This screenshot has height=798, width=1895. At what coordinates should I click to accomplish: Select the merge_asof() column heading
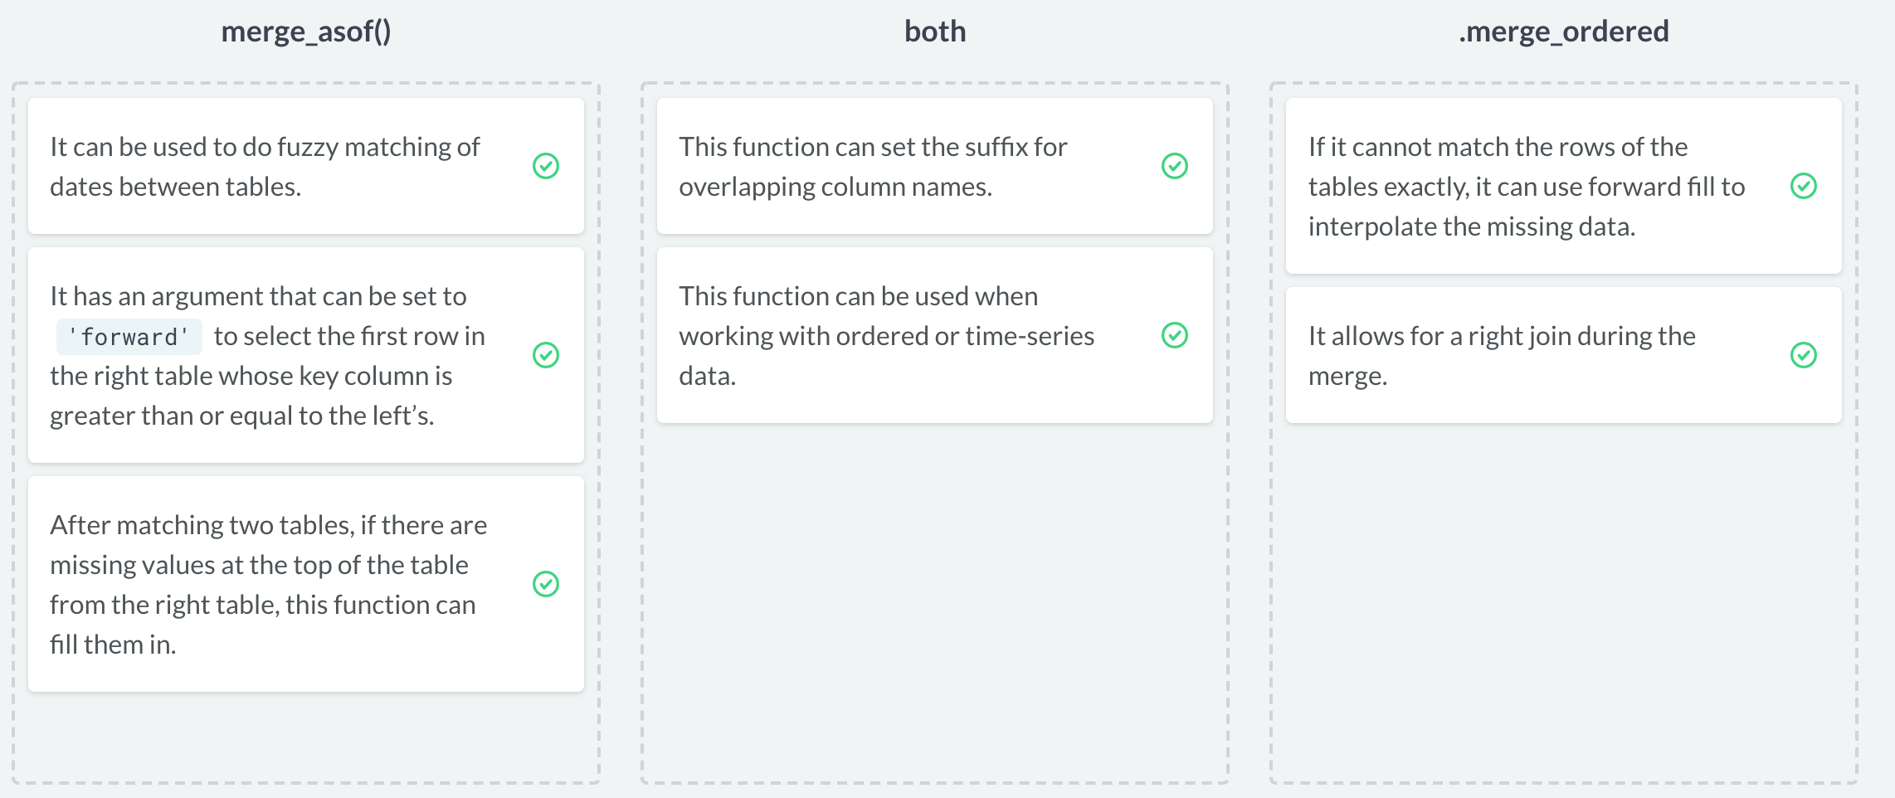[305, 32]
